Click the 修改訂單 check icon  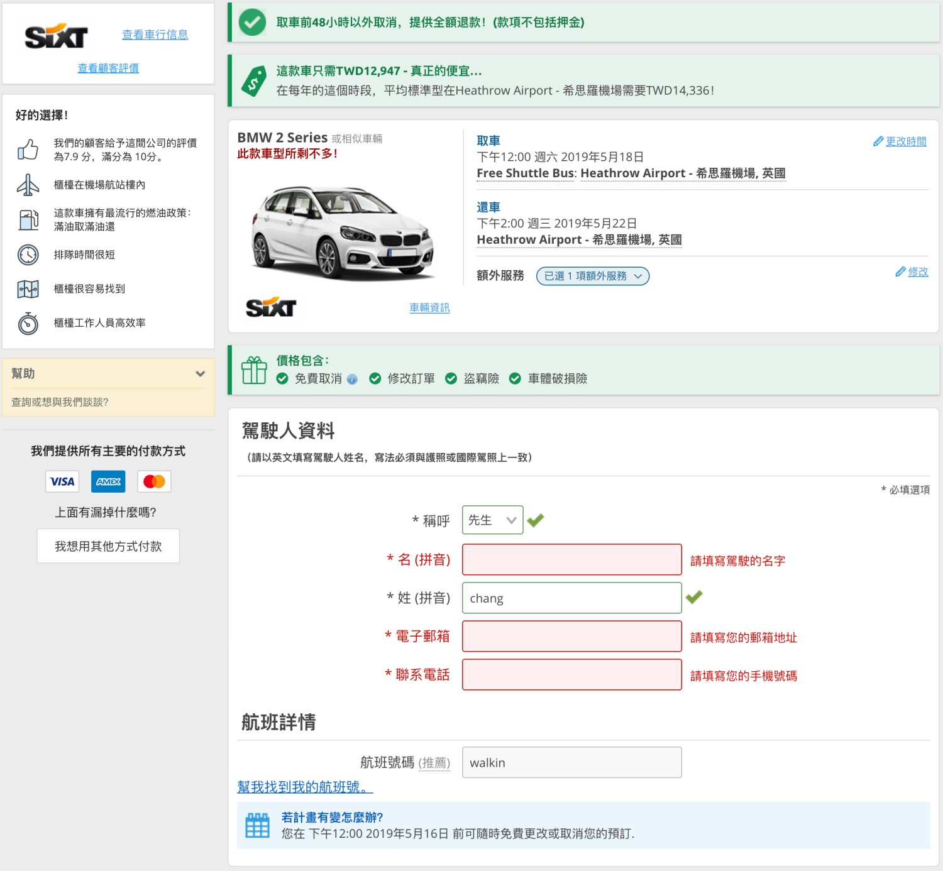(375, 378)
